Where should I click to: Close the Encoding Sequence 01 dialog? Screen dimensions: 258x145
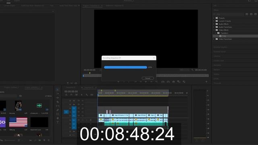[x=154, y=58]
